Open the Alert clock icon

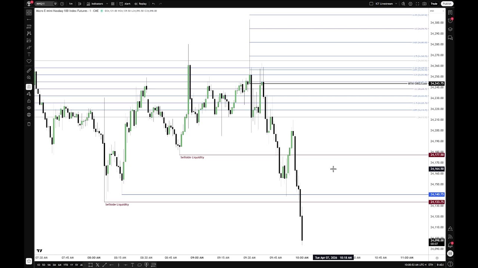coord(122,4)
